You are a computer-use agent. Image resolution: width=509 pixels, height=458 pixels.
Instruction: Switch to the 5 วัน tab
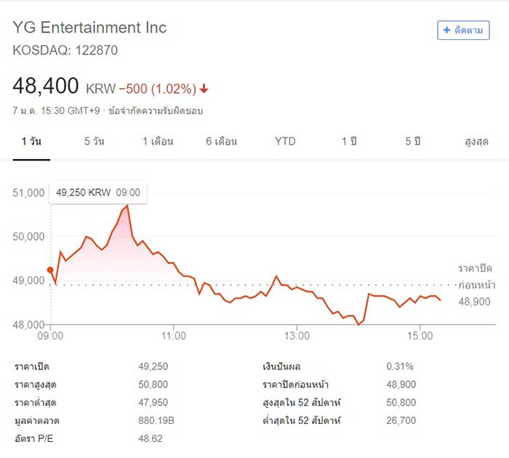94,142
